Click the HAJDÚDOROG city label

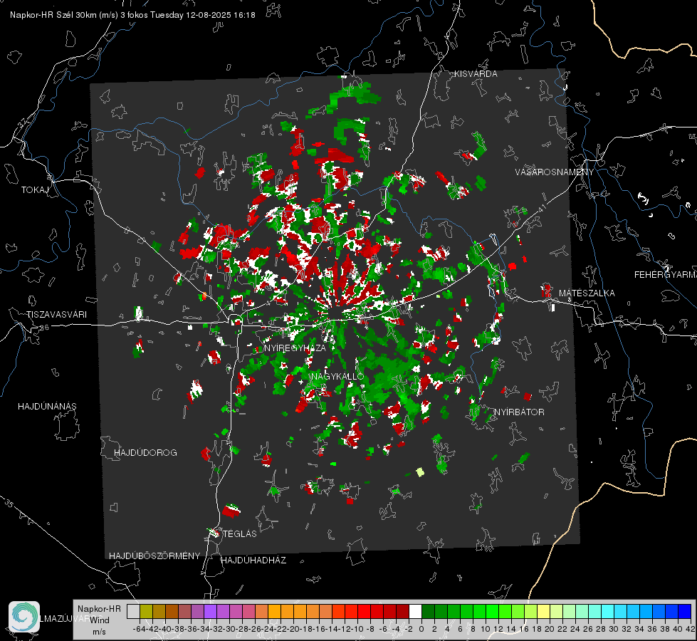click(145, 453)
